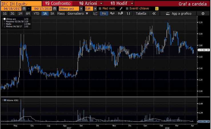Select the 1M time range tab
Screen dimensions: 211x129
20,13
